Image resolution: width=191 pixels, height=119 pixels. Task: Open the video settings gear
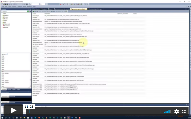point(177,111)
